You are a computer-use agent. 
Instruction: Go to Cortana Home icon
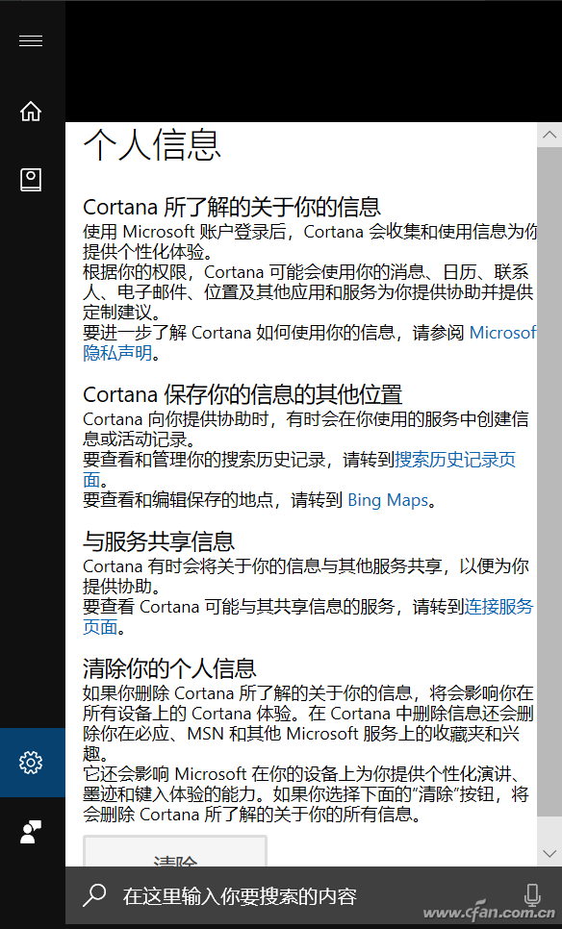pos(31,111)
